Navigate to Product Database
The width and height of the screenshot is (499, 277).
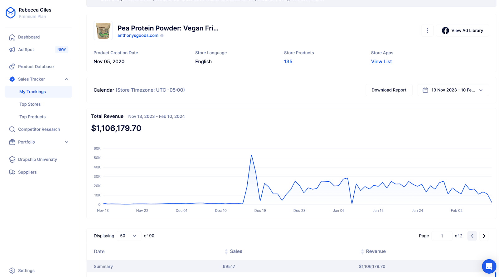36,67
